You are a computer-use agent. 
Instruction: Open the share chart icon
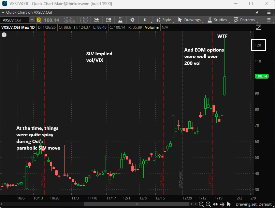(x=96, y=20)
